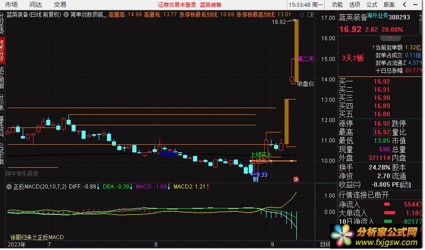The width and height of the screenshot is (425, 250).
Task: Click stock code 300293
Action: tap(399, 17)
